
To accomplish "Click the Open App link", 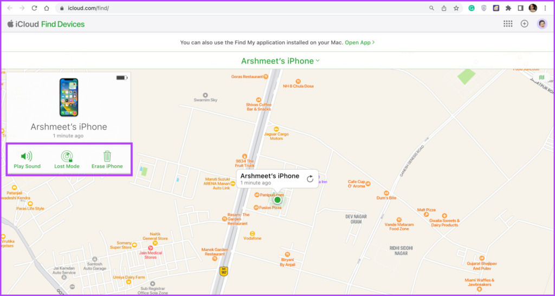I will point(360,42).
